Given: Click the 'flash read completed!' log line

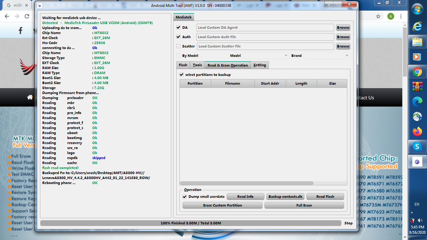Looking at the screenshot, I should [60, 168].
